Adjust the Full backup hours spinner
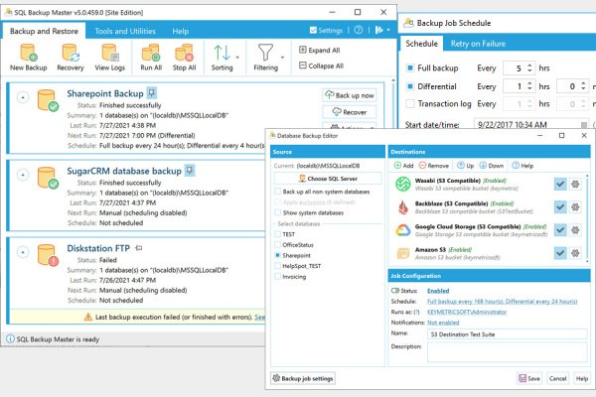 (529, 68)
